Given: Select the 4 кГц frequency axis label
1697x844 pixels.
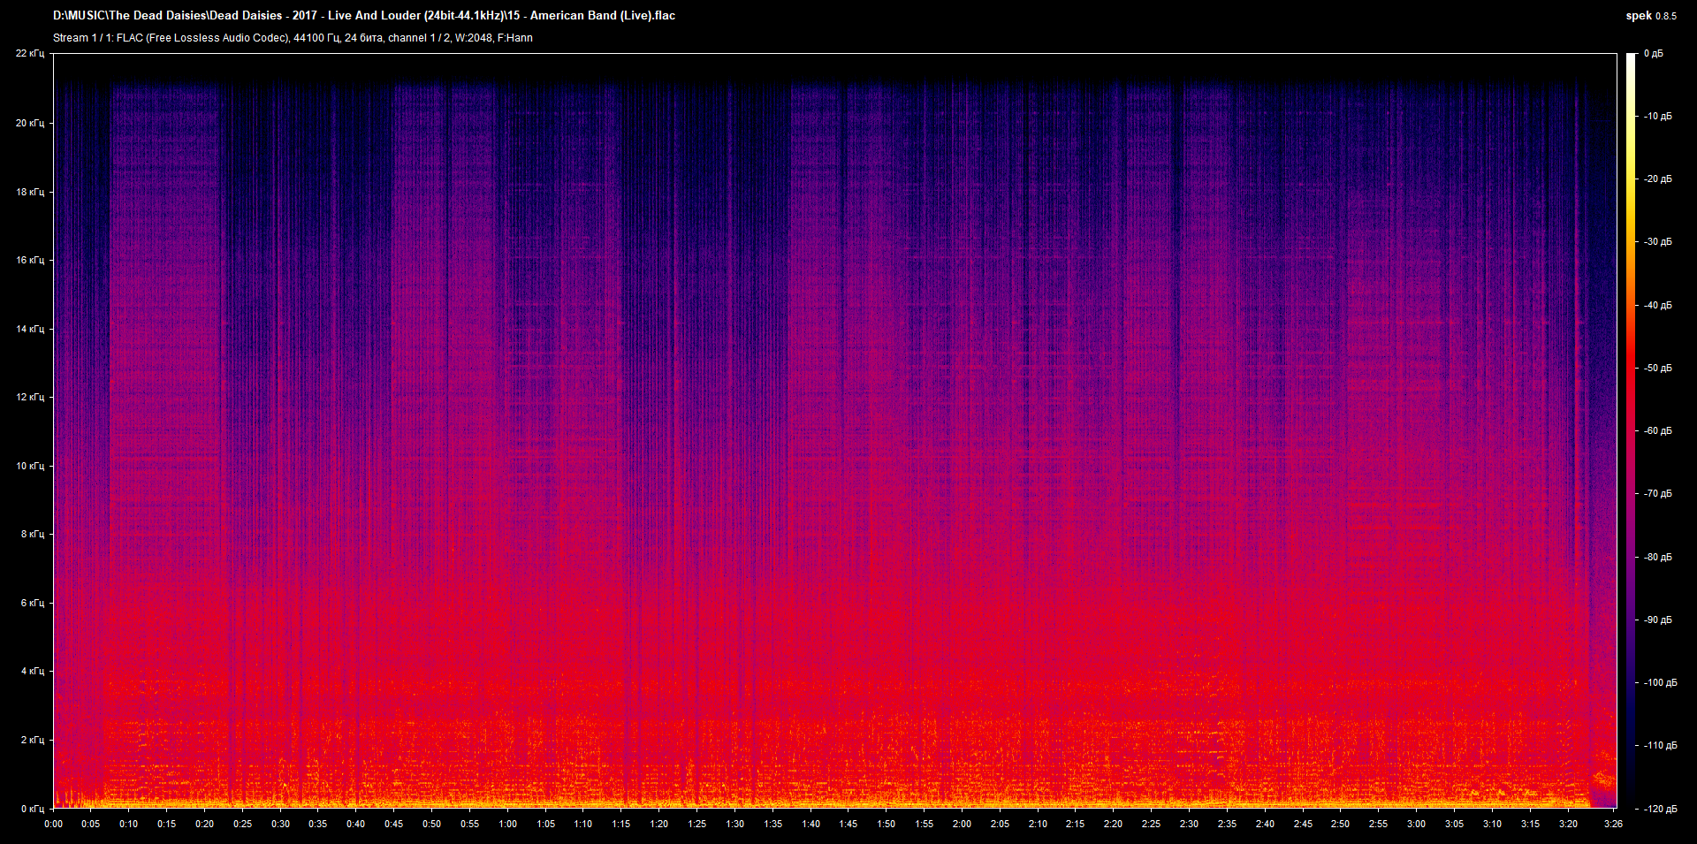Looking at the screenshot, I should click(31, 672).
